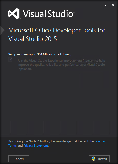Cancel the setup

click(19, 159)
